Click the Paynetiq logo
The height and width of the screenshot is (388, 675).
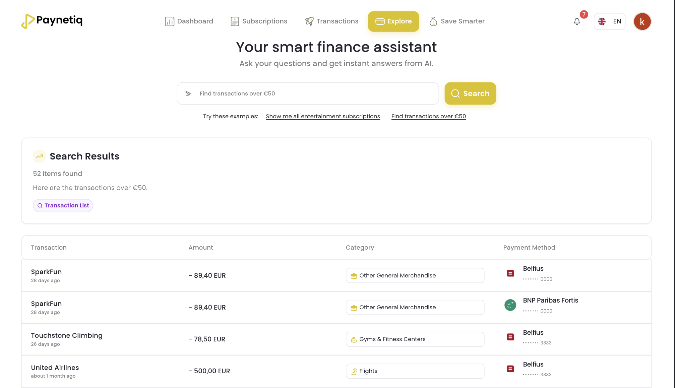[x=51, y=21]
